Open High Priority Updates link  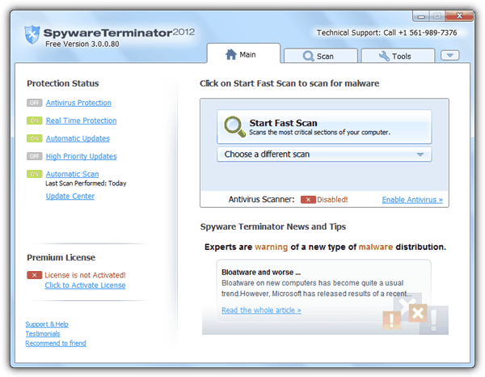82,156
